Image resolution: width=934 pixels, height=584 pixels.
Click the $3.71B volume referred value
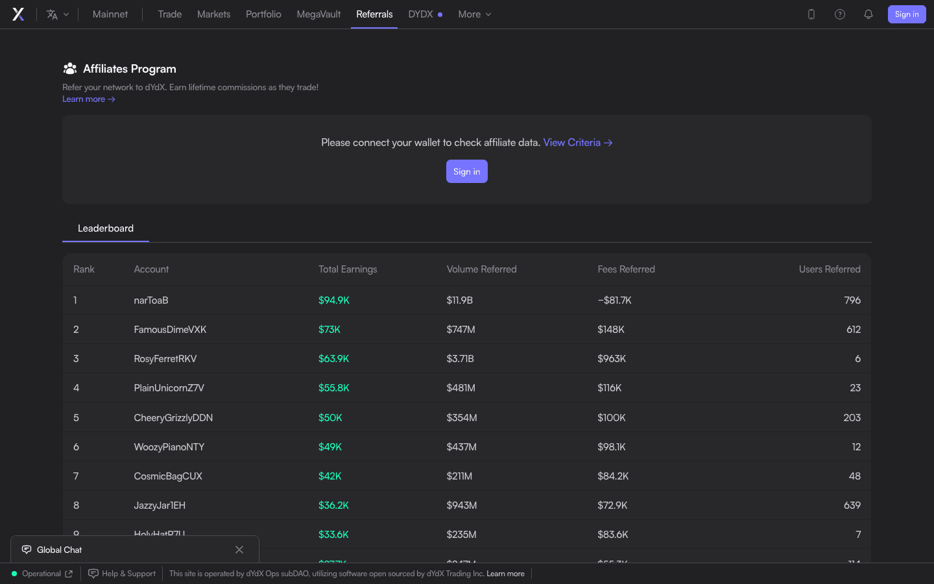[x=461, y=359]
